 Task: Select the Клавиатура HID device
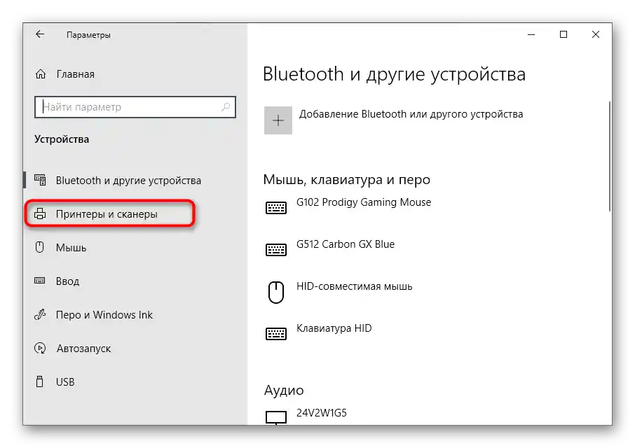[334, 328]
